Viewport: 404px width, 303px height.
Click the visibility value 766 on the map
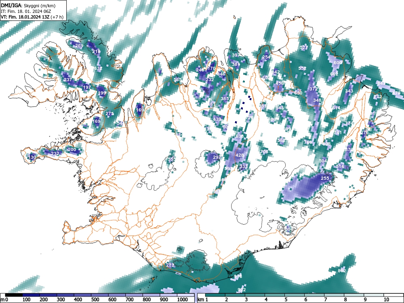[308, 142]
